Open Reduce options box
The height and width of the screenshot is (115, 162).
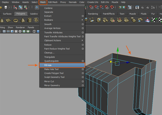coord(83,45)
